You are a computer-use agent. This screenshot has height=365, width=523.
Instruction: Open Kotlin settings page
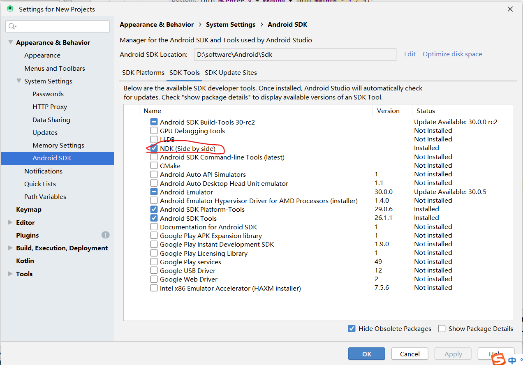[x=25, y=261]
